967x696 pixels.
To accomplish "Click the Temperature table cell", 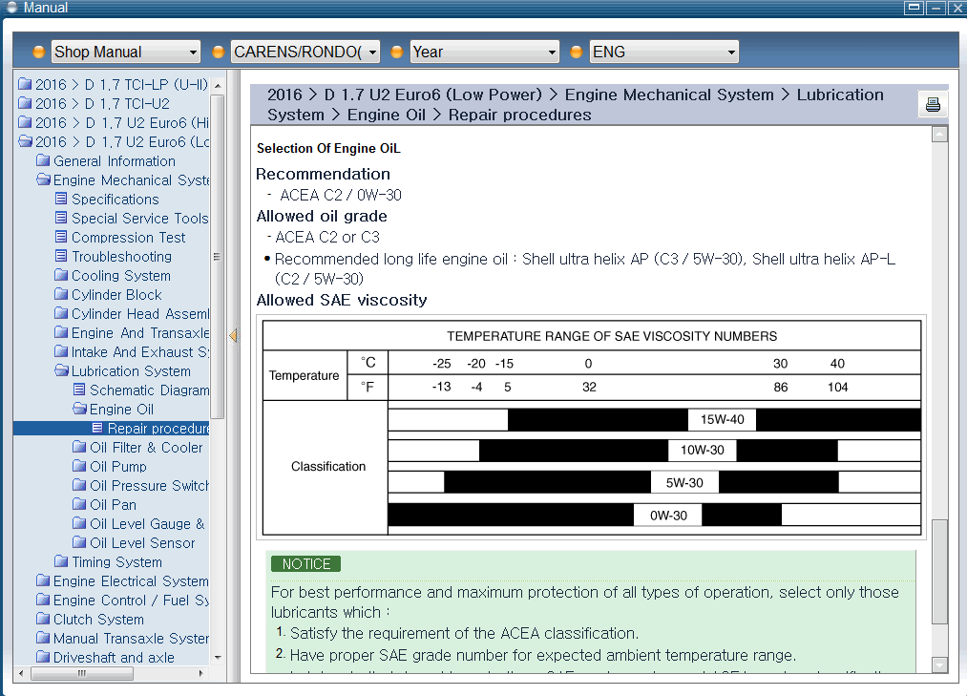I will pyautogui.click(x=305, y=375).
